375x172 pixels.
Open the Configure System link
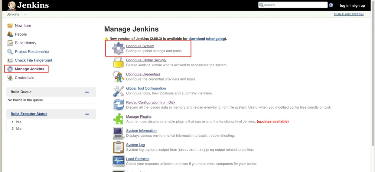140,46
